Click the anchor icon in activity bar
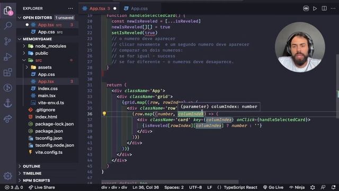The width and height of the screenshot is (339, 191). coord(8,103)
